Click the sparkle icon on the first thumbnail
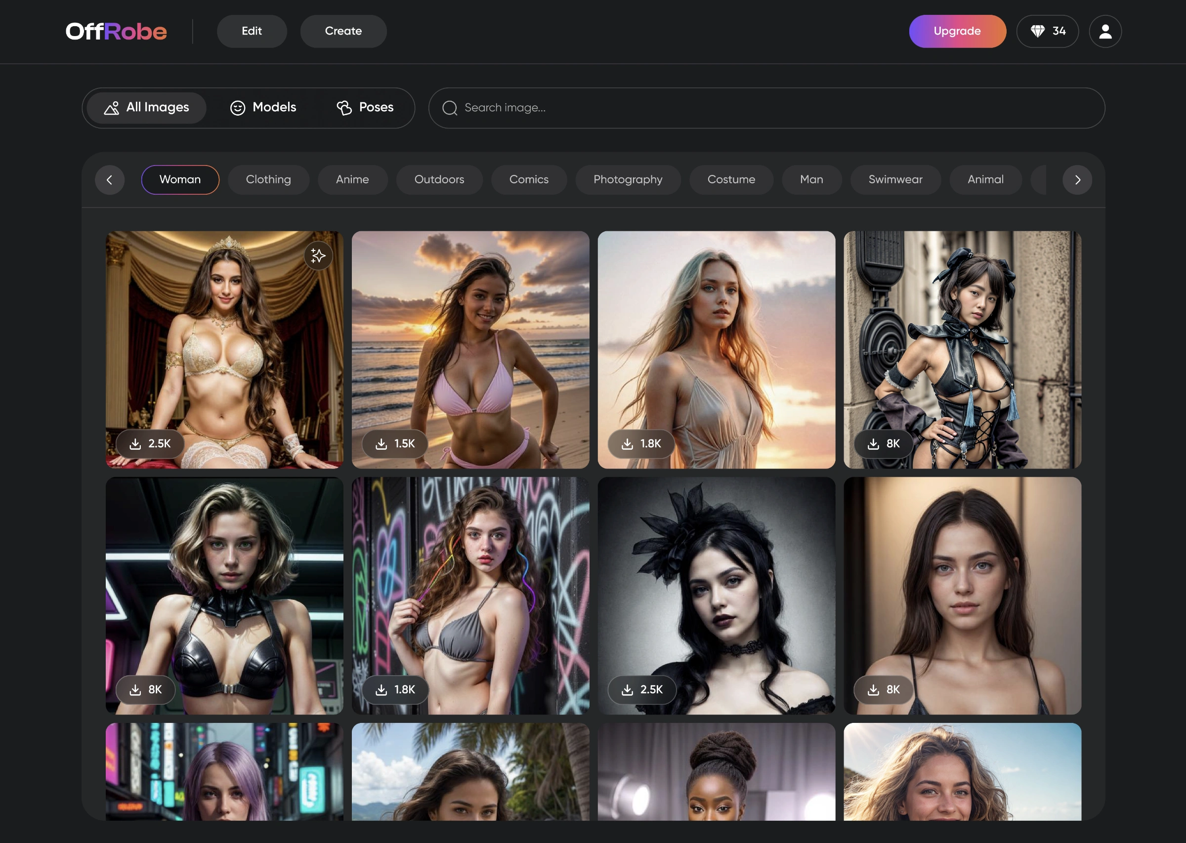The image size is (1186, 843). tap(318, 255)
